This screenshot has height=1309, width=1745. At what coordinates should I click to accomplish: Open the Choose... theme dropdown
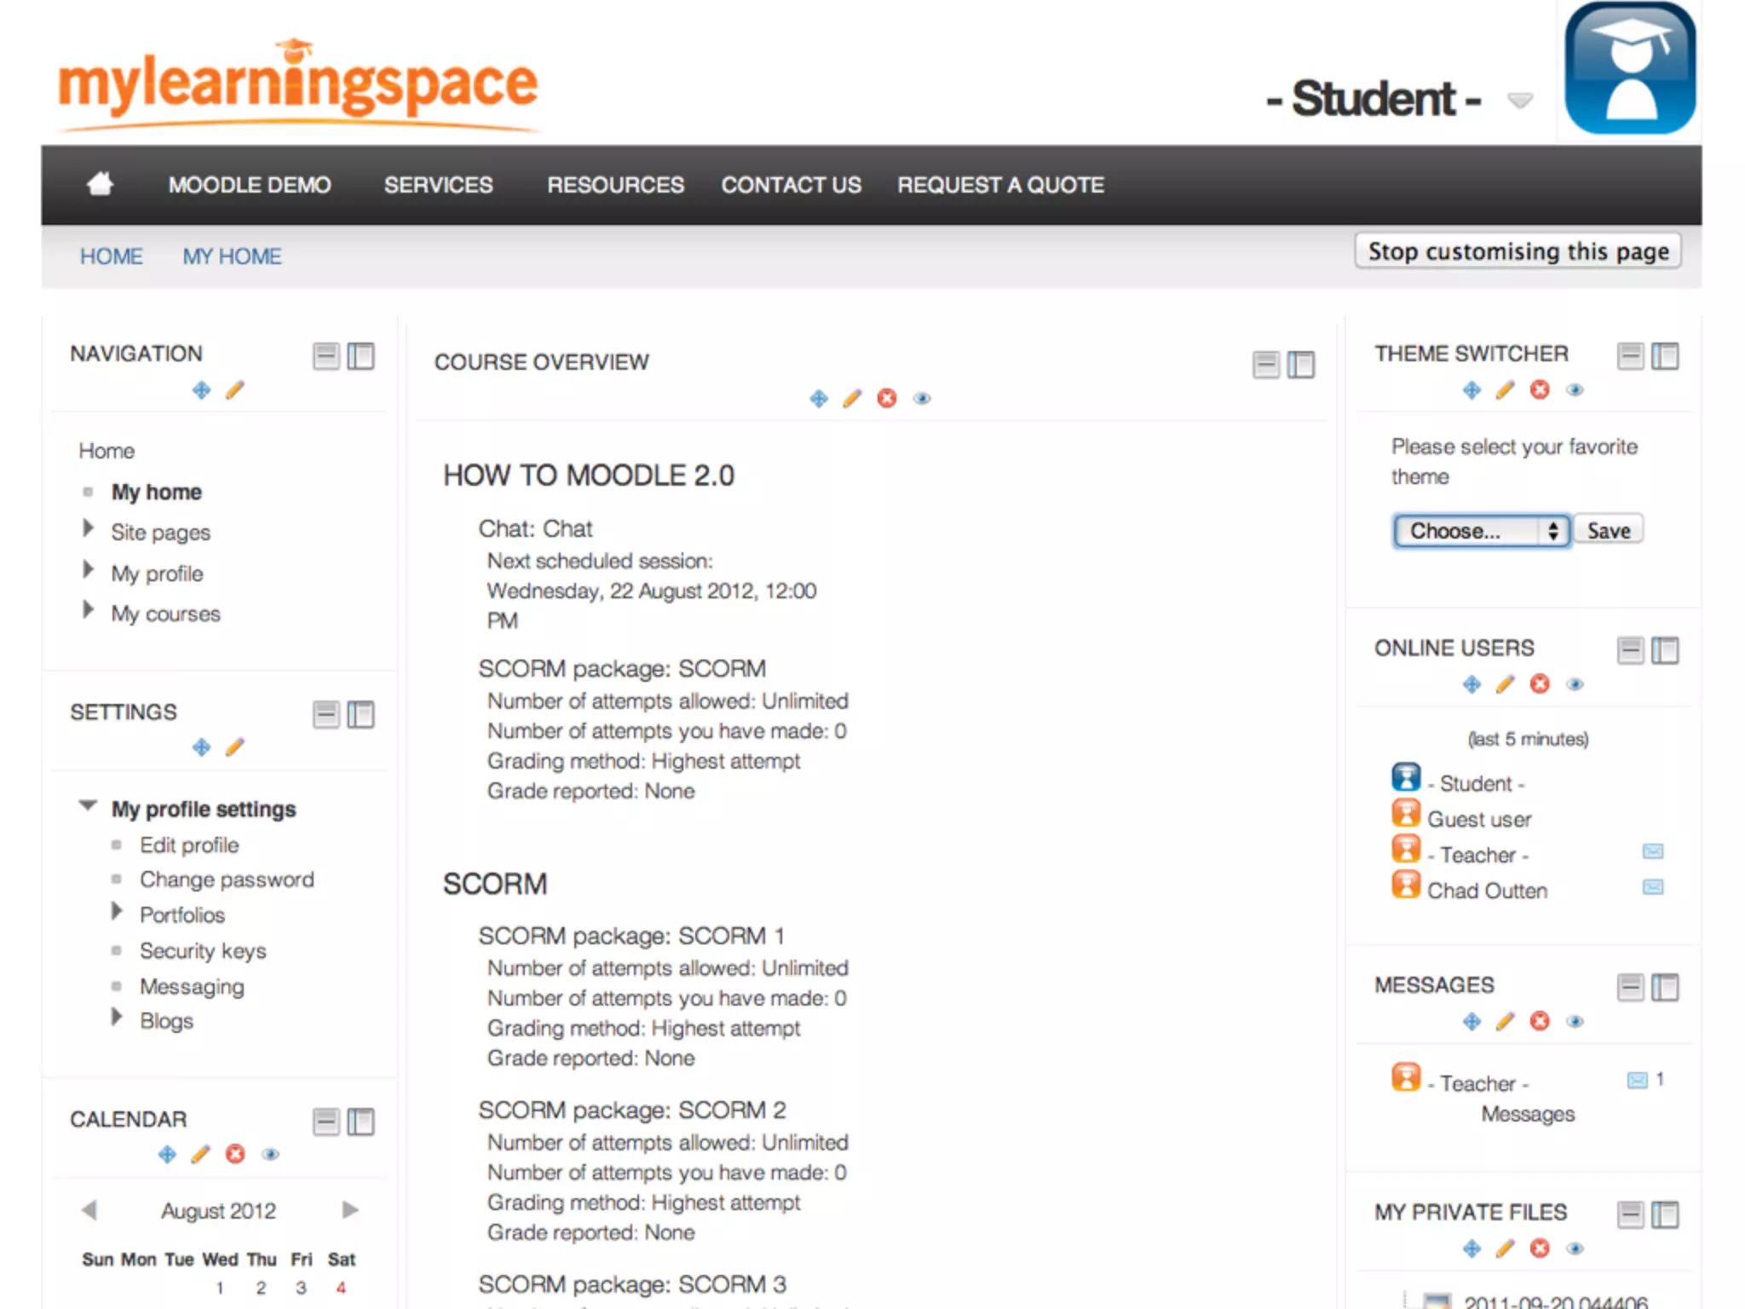(1481, 531)
